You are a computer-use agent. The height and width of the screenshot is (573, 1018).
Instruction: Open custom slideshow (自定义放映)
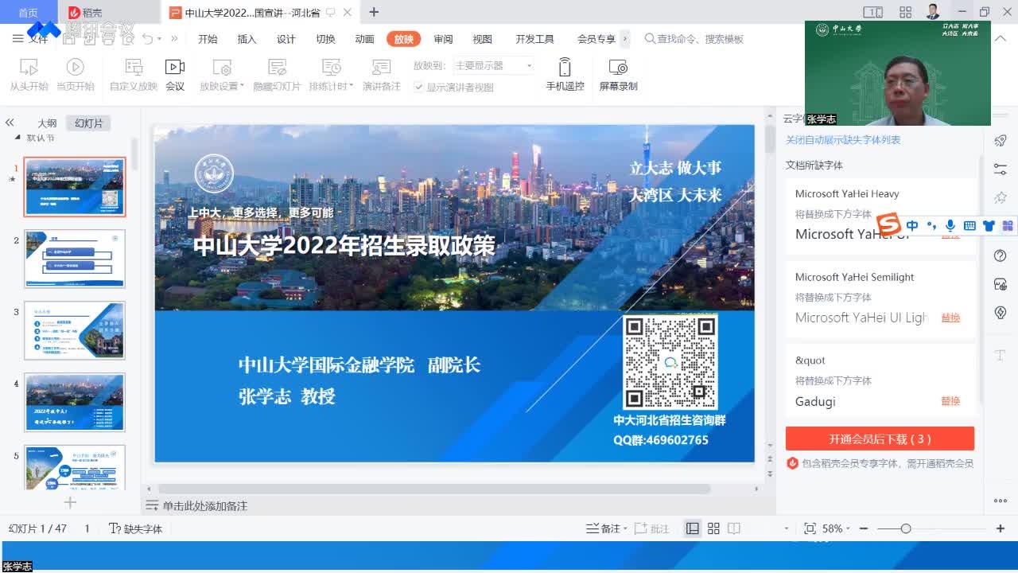(x=134, y=75)
